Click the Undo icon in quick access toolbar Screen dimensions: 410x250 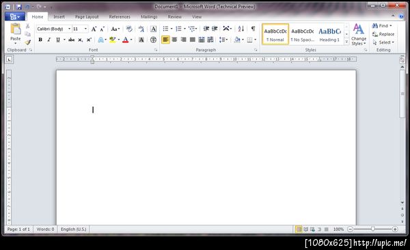[x=27, y=7]
